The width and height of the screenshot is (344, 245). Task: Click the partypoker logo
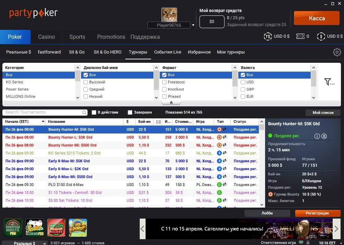[33, 13]
